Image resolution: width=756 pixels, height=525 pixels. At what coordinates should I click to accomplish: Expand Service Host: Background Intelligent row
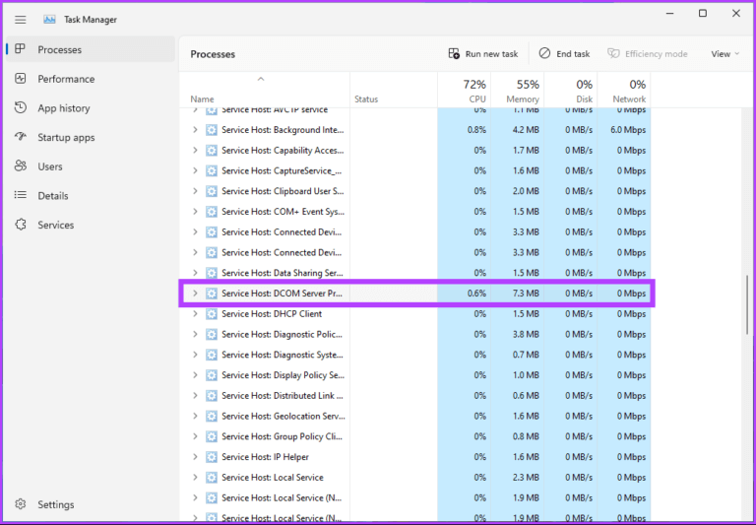(195, 130)
